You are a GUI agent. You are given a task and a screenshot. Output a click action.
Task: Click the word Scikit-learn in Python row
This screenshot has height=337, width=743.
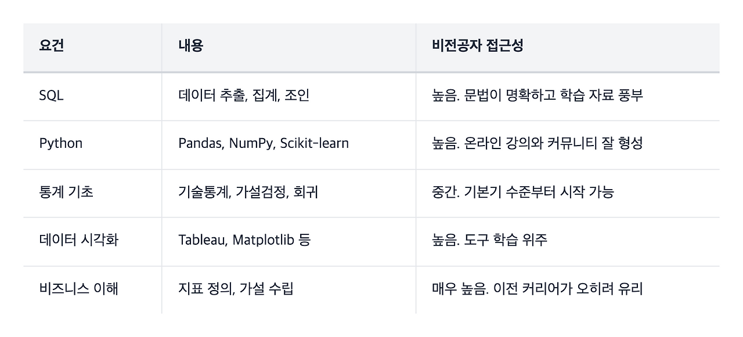[314, 144]
